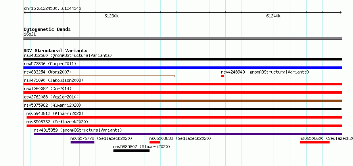Click the nsv4315359 gnomAD purple bar
The width and height of the screenshot is (353, 166).
pos(188,134)
